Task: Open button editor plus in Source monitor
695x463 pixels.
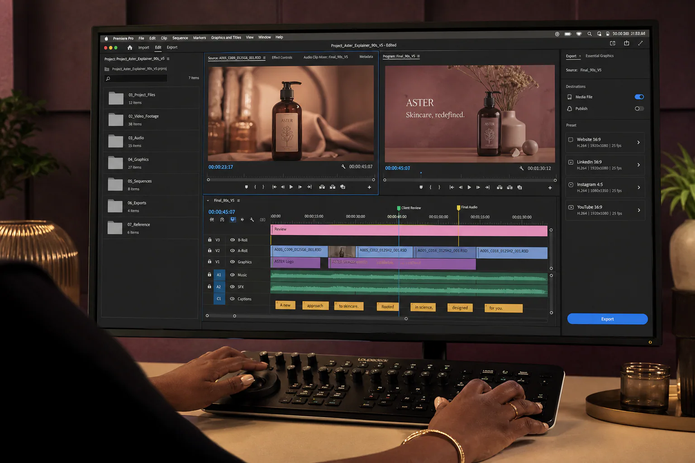Action: tap(369, 187)
